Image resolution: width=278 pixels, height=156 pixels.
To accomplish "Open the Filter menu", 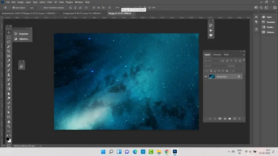I will pos(50,2).
